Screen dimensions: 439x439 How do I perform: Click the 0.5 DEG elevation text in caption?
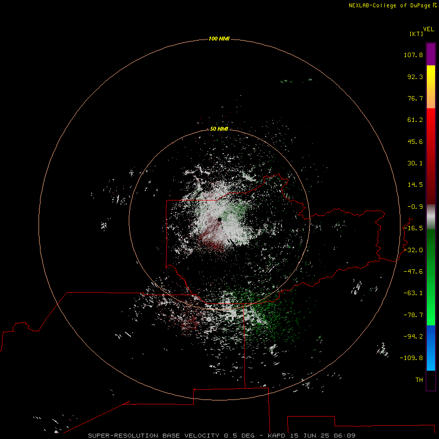(239, 436)
